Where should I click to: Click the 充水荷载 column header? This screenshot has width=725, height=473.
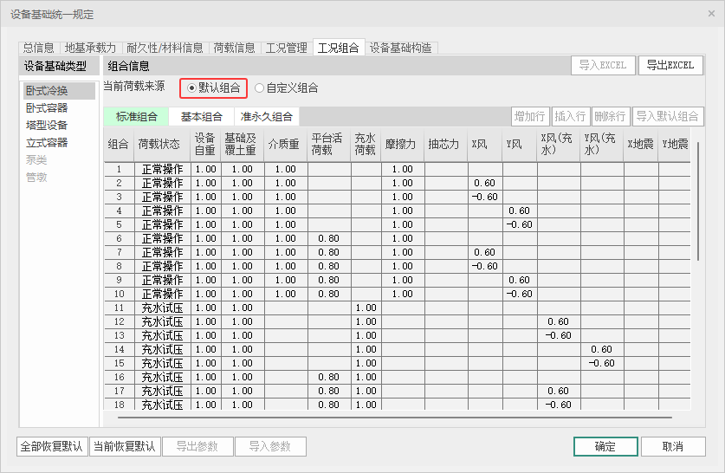click(x=366, y=145)
